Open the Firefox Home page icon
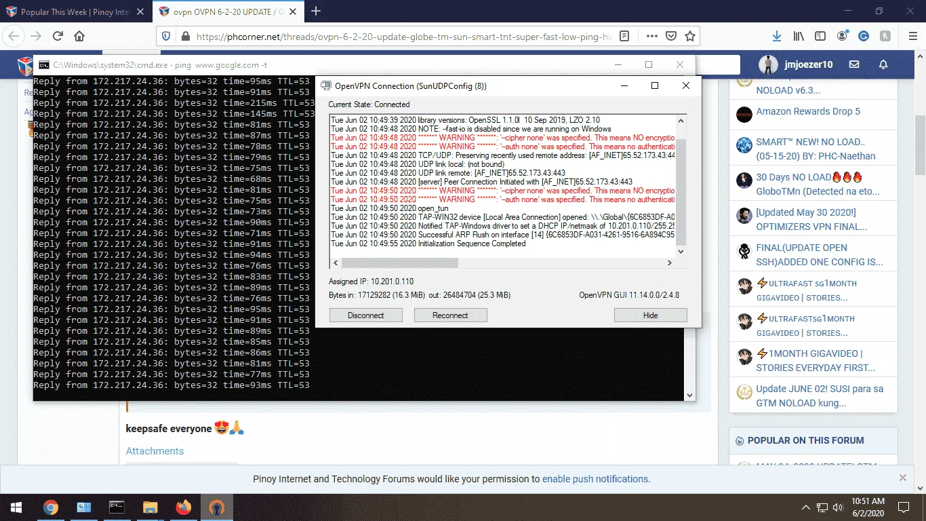 point(79,36)
